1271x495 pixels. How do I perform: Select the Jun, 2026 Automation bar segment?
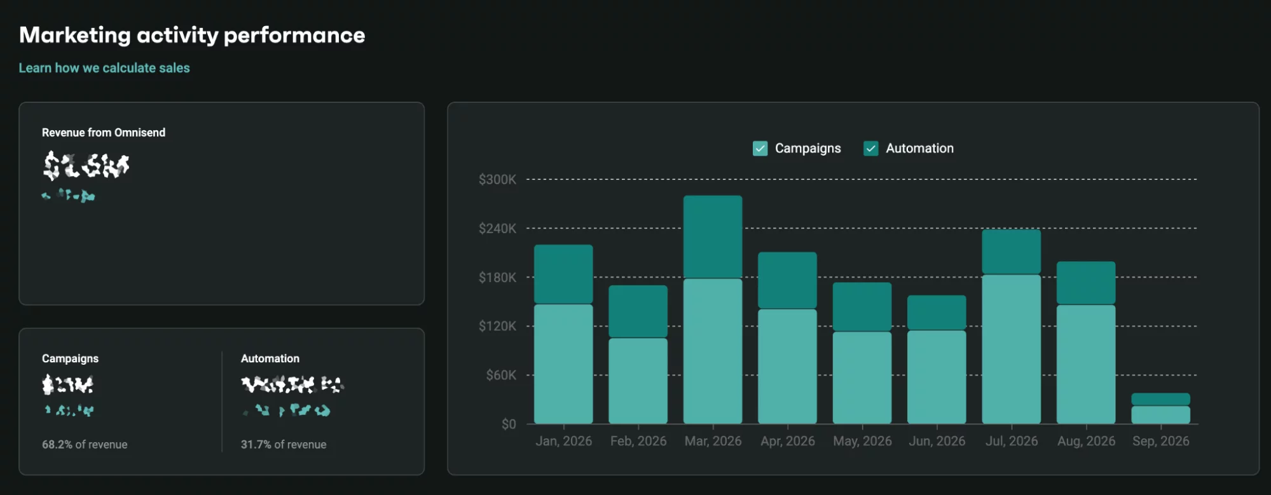point(937,313)
